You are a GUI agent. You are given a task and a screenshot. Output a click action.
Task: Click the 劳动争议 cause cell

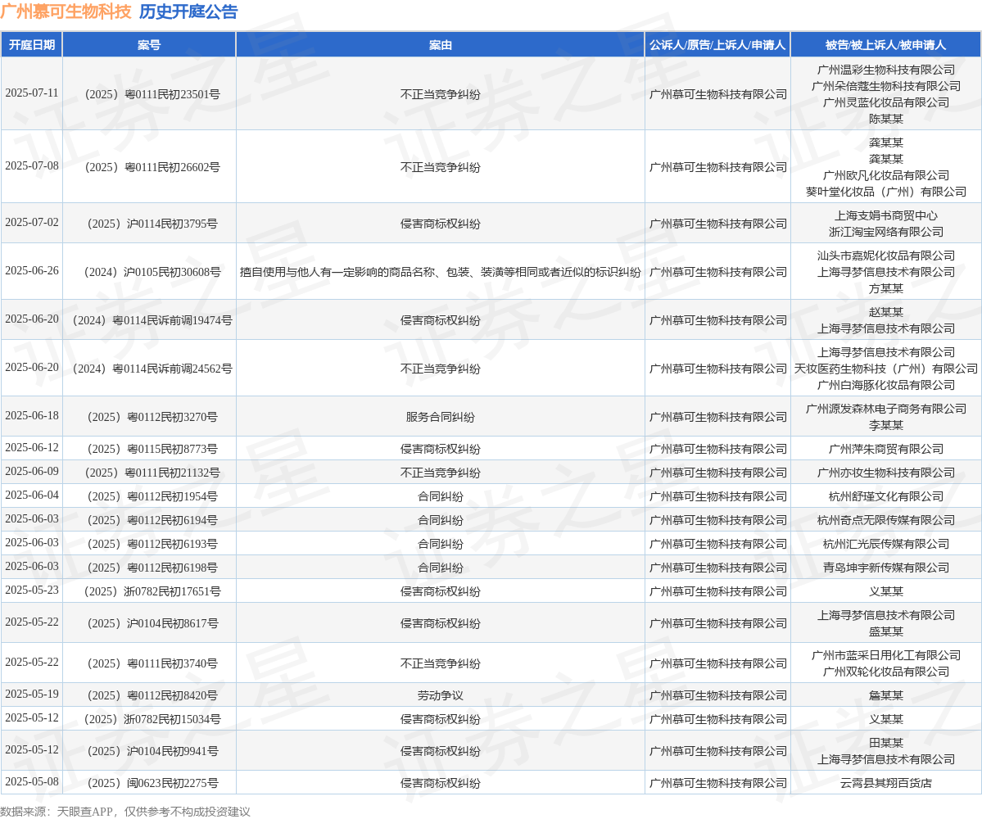(x=441, y=695)
